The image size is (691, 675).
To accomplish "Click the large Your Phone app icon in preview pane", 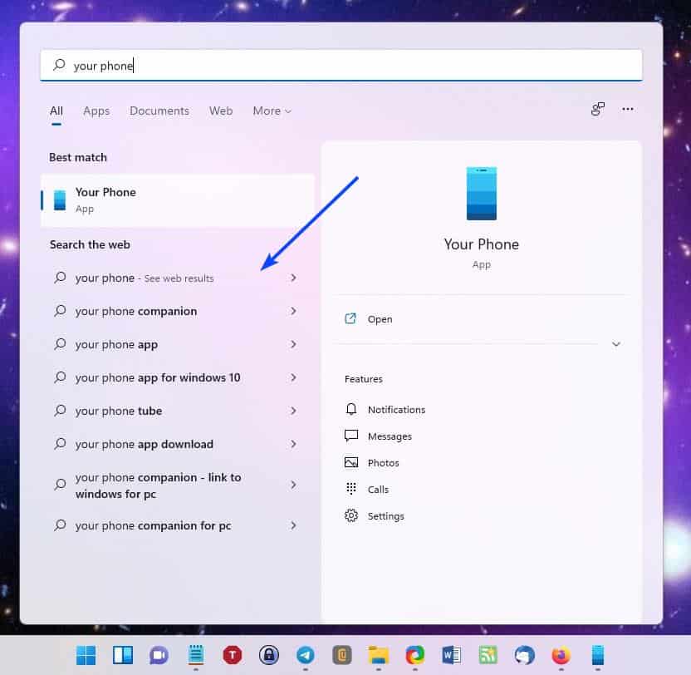I will pos(481,194).
